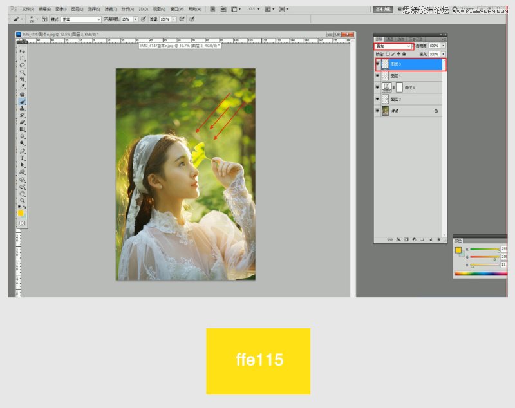
Task: Select the Rectangular Marquee tool
Action: 23,59
